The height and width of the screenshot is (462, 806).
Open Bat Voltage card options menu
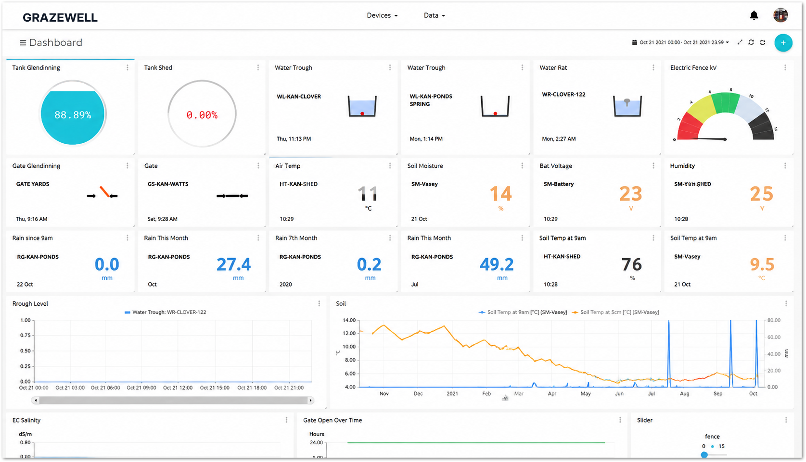click(653, 166)
